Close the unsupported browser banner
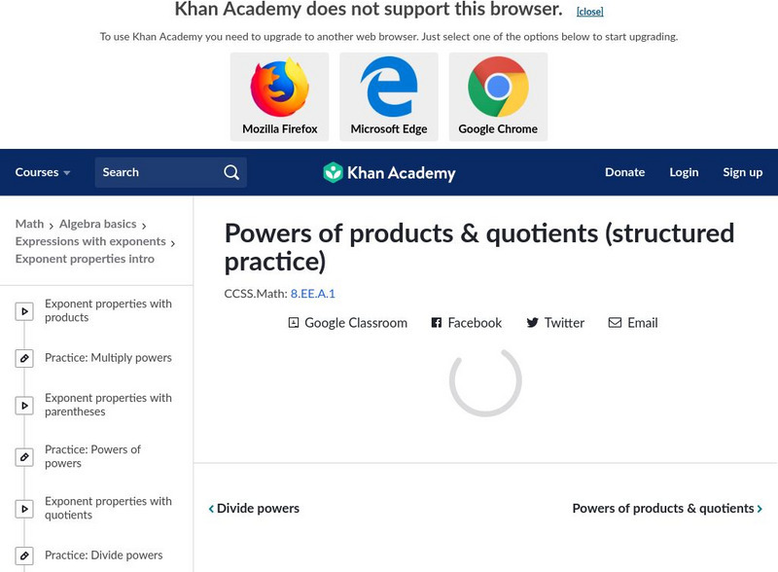Screen dimensions: 778x572 589,12
